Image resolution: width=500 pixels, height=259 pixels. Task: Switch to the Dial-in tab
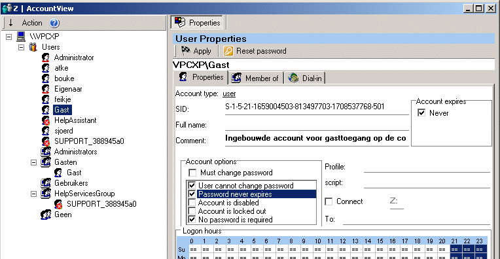pyautogui.click(x=306, y=78)
